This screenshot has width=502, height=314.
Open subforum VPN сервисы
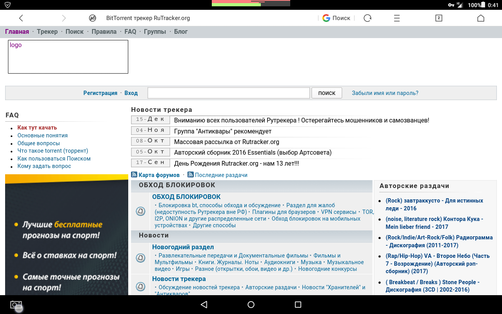coord(339,212)
